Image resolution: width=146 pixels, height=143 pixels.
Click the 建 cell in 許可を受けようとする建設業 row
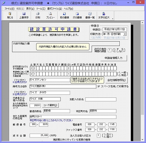point(35,68)
